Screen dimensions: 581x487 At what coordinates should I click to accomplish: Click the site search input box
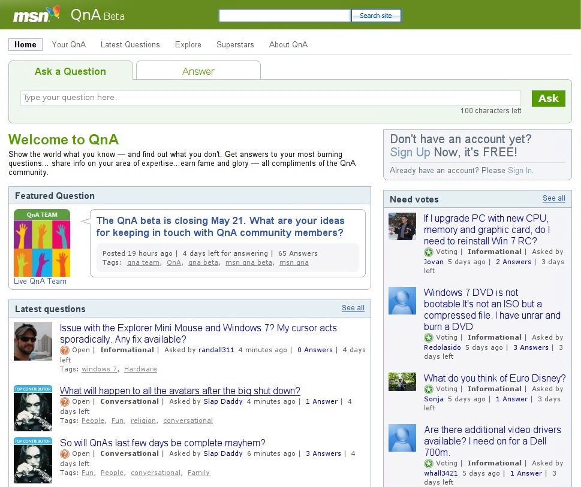click(x=284, y=16)
